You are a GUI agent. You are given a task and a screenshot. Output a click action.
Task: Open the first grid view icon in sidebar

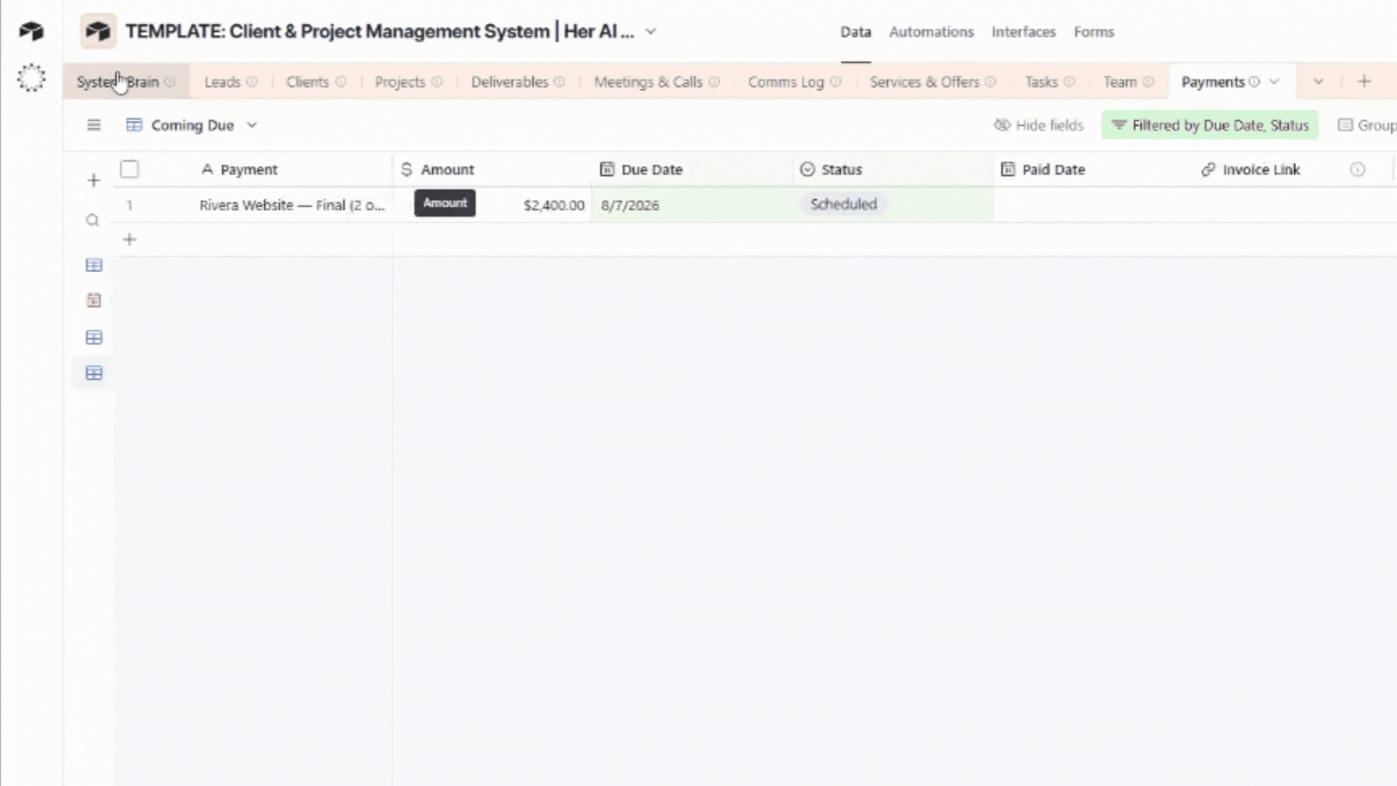[x=94, y=265]
